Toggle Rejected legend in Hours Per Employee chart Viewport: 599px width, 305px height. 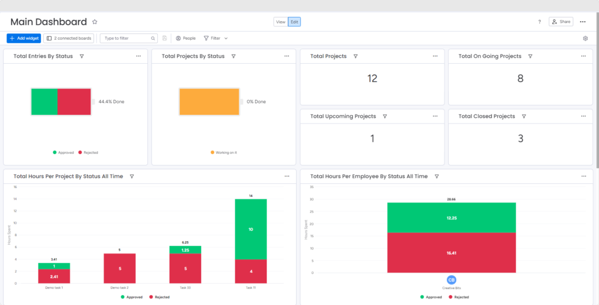click(x=459, y=297)
